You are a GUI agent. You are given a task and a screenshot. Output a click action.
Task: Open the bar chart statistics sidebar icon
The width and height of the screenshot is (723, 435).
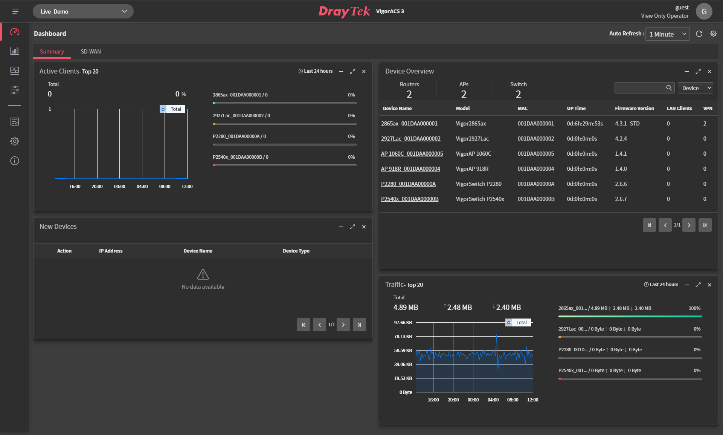pos(15,51)
